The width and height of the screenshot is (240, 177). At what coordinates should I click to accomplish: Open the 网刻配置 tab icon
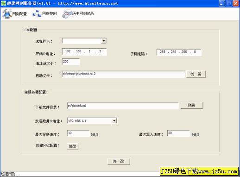click(7, 14)
